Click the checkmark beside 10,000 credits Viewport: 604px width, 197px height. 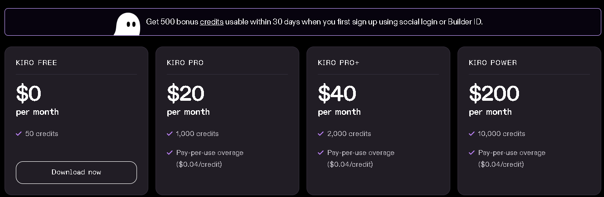pyautogui.click(x=472, y=134)
